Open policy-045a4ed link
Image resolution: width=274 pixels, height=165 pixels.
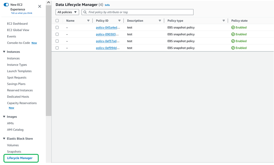coord(108,27)
